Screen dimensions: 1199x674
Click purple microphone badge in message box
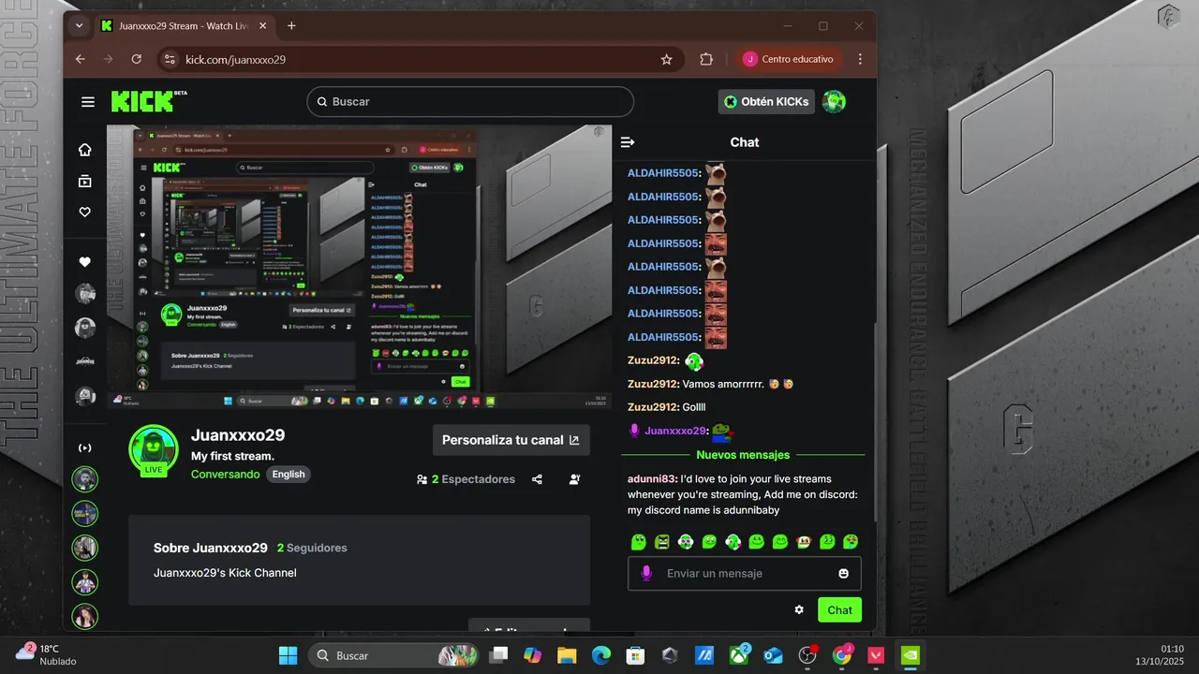[645, 573]
